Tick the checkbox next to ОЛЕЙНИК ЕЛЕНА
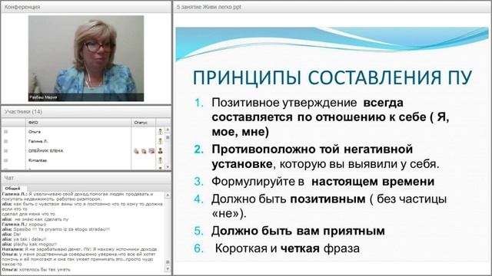The height and width of the screenshot is (276, 492). click(5, 151)
